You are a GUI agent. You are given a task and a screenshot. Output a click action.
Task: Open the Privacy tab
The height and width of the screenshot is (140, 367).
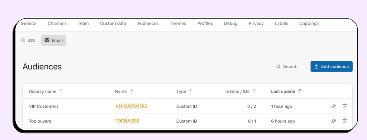[256, 24]
